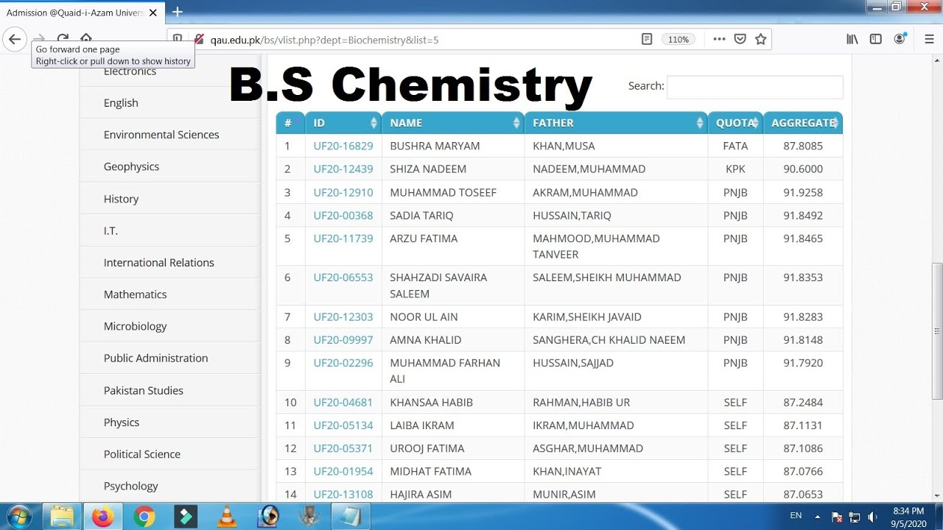Sort the table by the FATHER column
The height and width of the screenshot is (530, 943).
click(616, 123)
